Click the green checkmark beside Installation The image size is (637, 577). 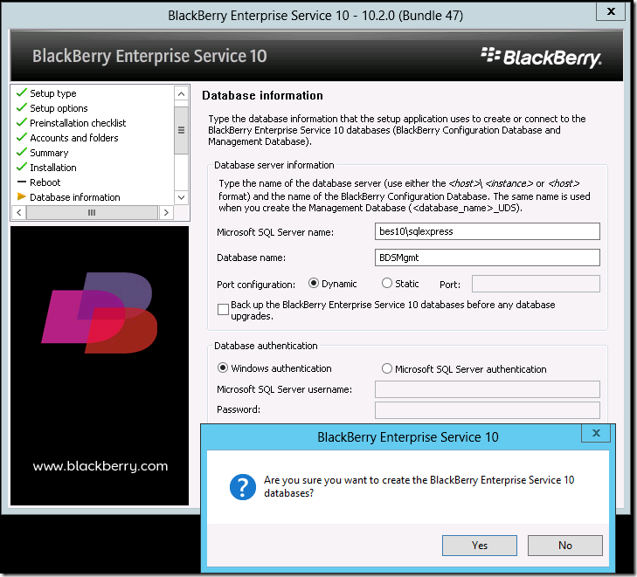click(21, 167)
